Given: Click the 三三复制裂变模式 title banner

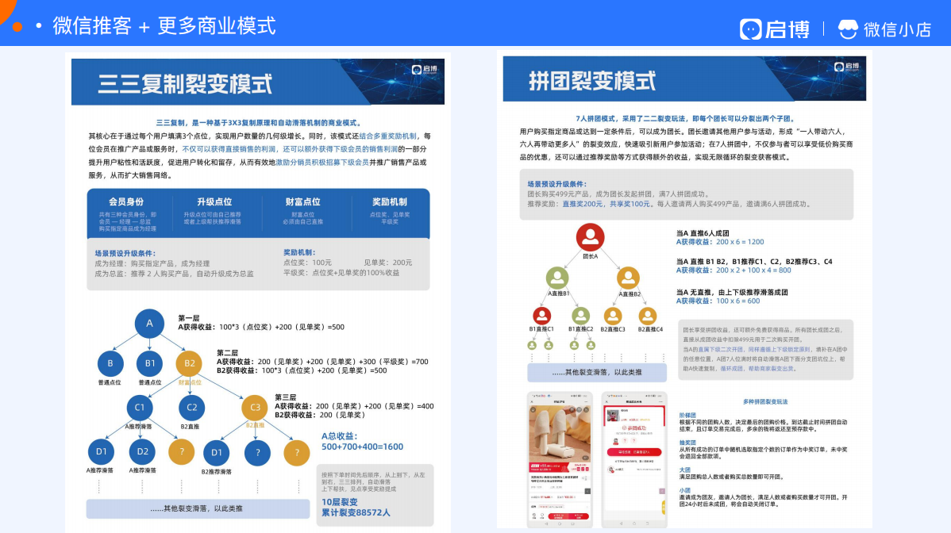Looking at the screenshot, I should (258, 82).
